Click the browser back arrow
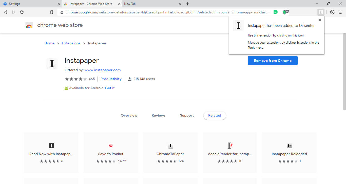 (x=6, y=12)
